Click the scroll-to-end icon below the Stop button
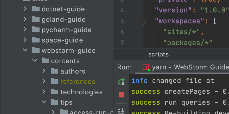This screenshot has height=114, width=229. pos(121,111)
